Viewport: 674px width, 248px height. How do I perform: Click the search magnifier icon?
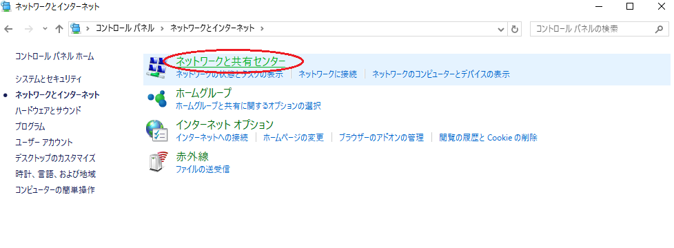click(659, 29)
